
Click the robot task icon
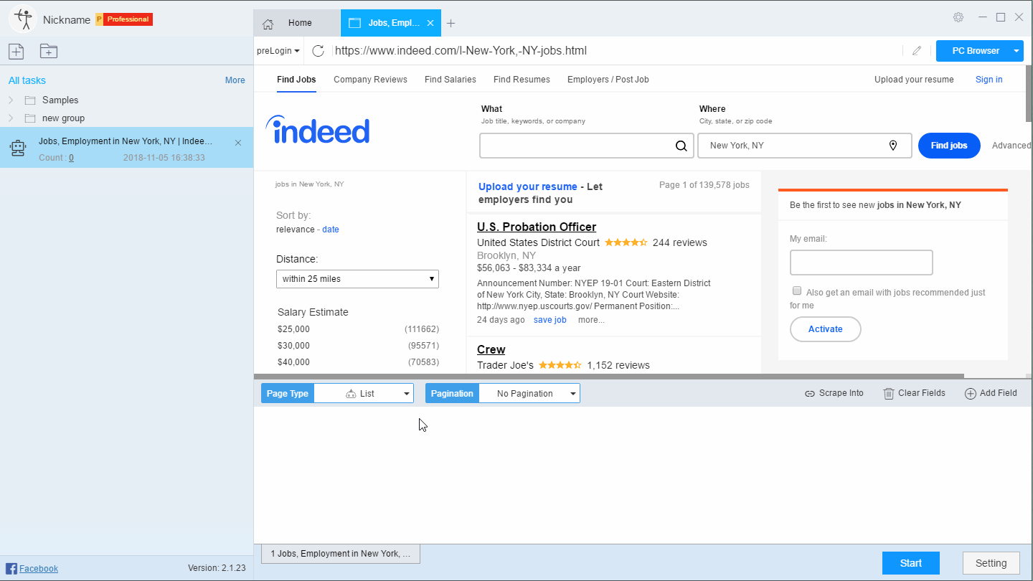tap(18, 148)
